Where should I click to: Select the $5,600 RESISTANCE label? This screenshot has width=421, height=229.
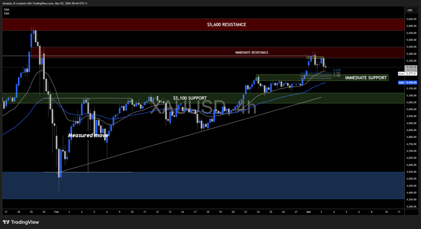pyautogui.click(x=227, y=24)
